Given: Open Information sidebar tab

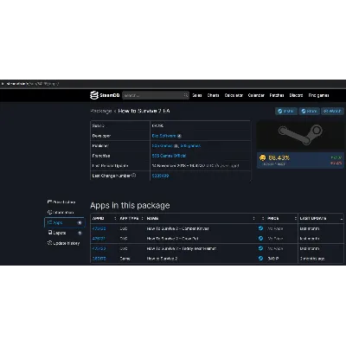Looking at the screenshot, I should coord(61,213).
